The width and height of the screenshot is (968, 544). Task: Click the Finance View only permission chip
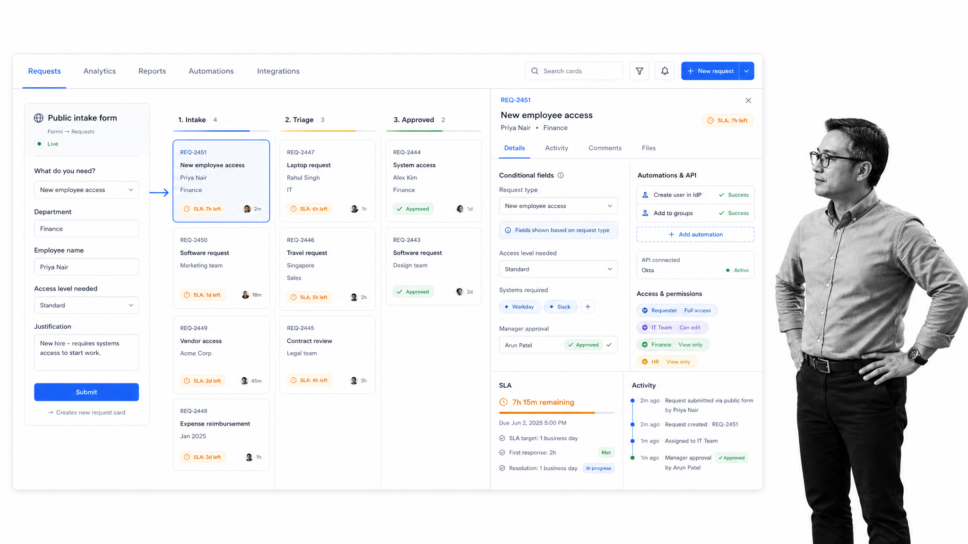pyautogui.click(x=673, y=345)
